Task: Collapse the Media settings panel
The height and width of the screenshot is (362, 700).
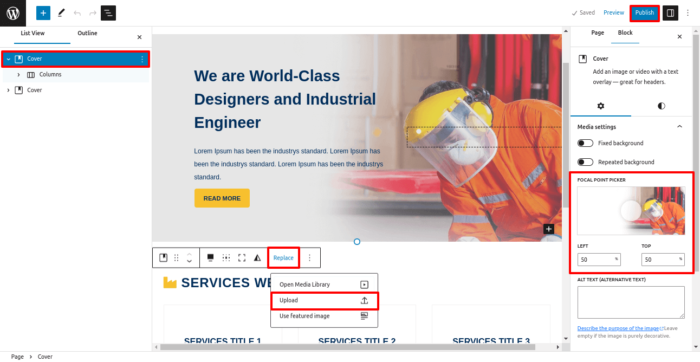Action: point(679,127)
